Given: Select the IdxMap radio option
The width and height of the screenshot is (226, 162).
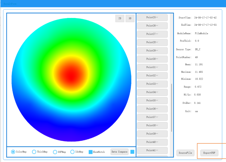Looking at the screenshot, I should [72, 152].
